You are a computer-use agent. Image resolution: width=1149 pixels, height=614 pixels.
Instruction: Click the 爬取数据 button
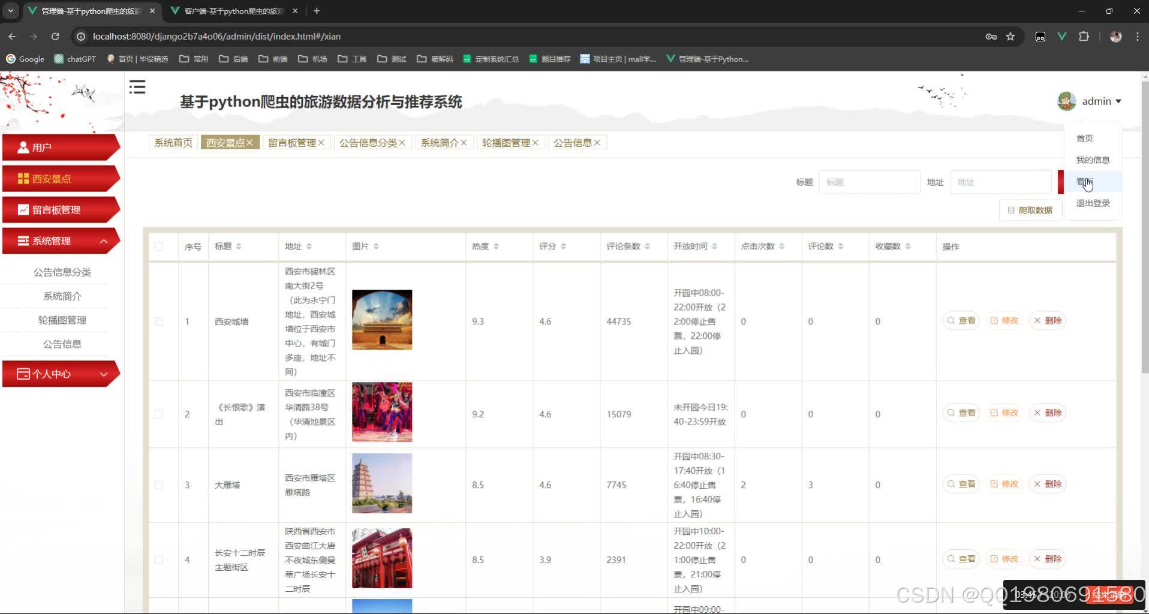click(x=1030, y=210)
